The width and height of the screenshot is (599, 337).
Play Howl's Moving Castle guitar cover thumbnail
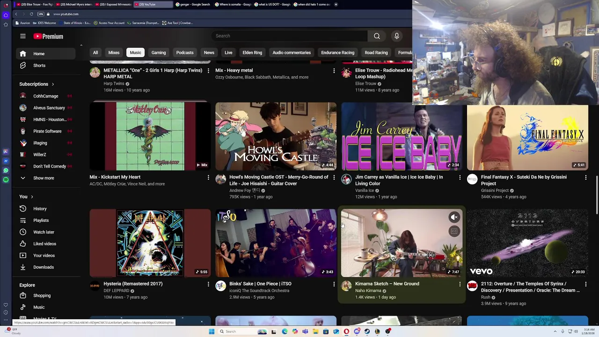(276, 136)
